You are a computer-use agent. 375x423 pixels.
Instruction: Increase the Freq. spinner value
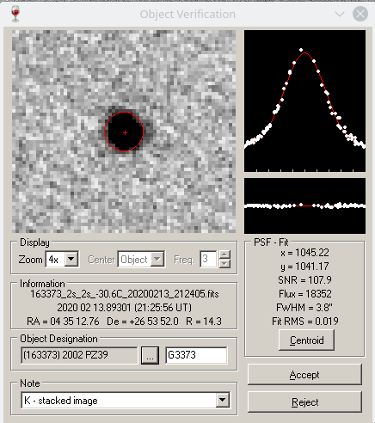coord(224,254)
